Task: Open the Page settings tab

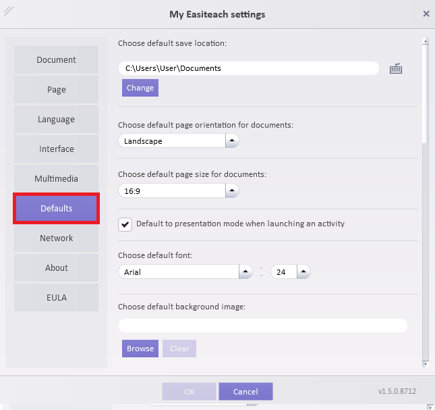Action: (57, 90)
